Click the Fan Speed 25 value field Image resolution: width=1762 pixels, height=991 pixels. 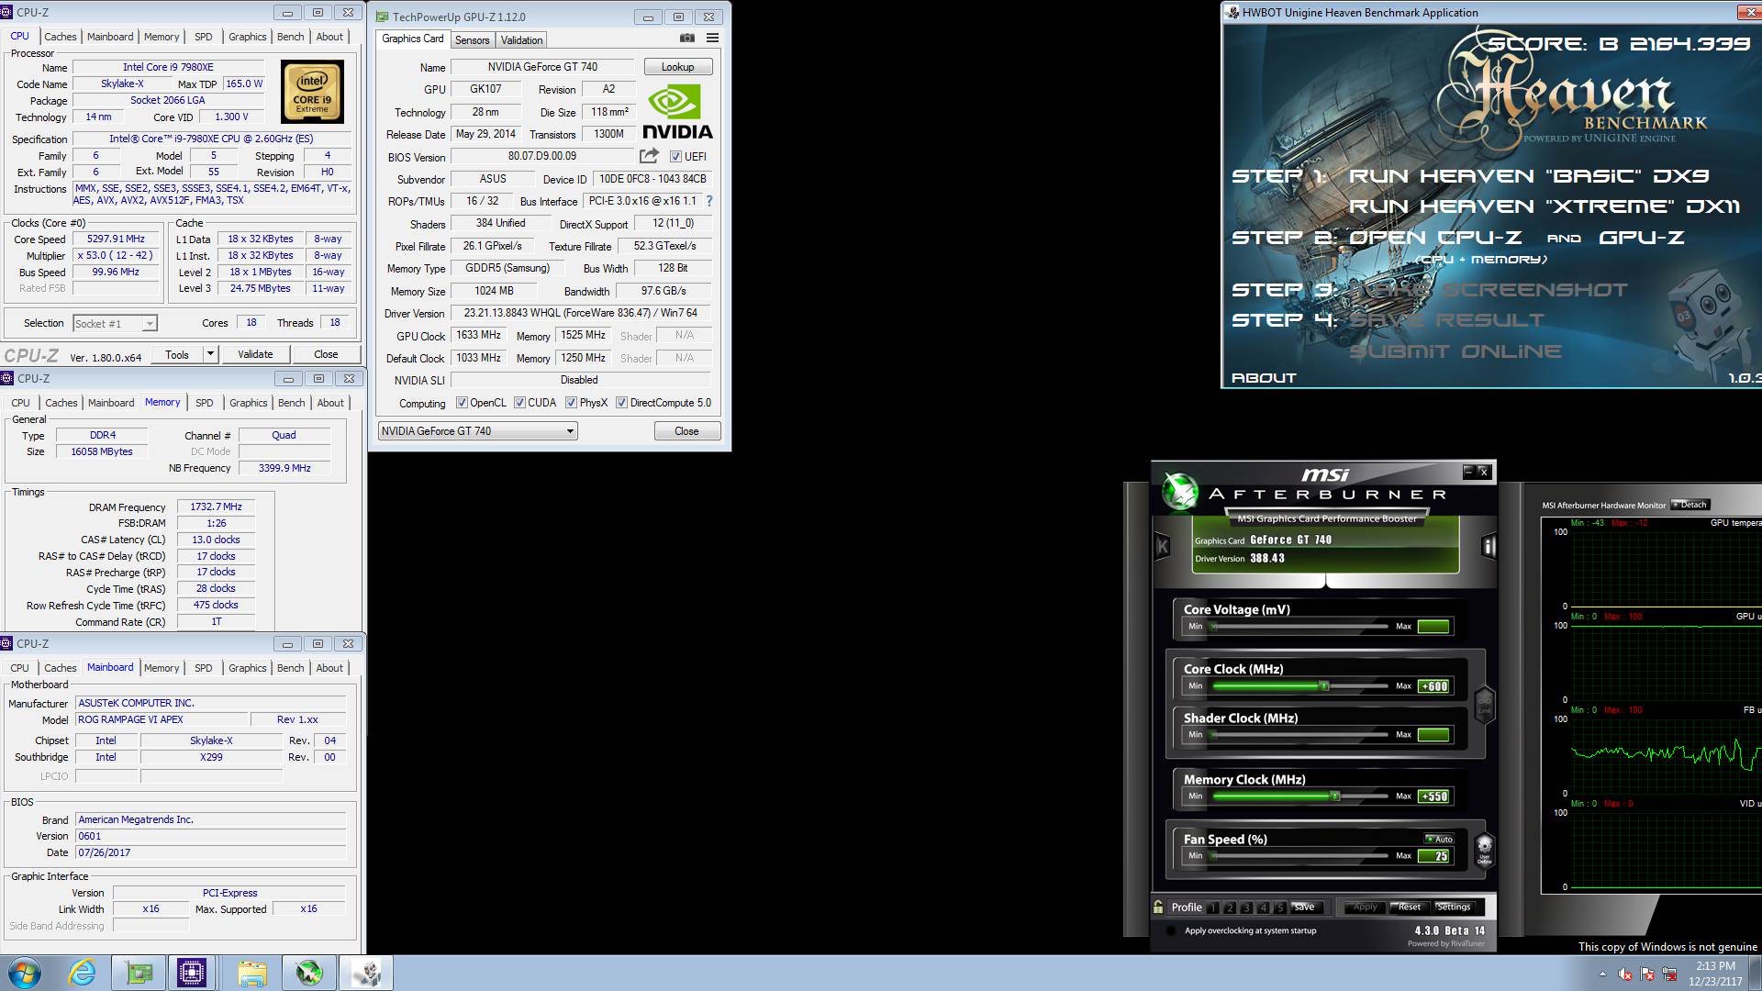(1433, 856)
